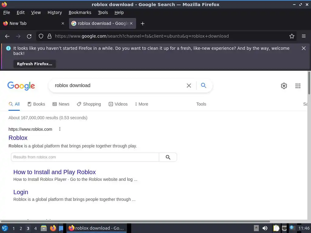This screenshot has height=233, width=311.
Task: Open the View menu
Action: 36,12
